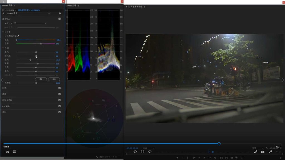Skip forward 30 seconds
The width and height of the screenshot is (285, 160).
click(x=150, y=152)
